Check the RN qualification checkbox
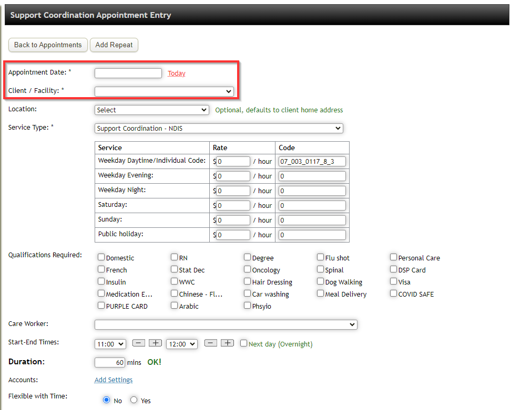Image resolution: width=511 pixels, height=410 pixels. coord(174,257)
